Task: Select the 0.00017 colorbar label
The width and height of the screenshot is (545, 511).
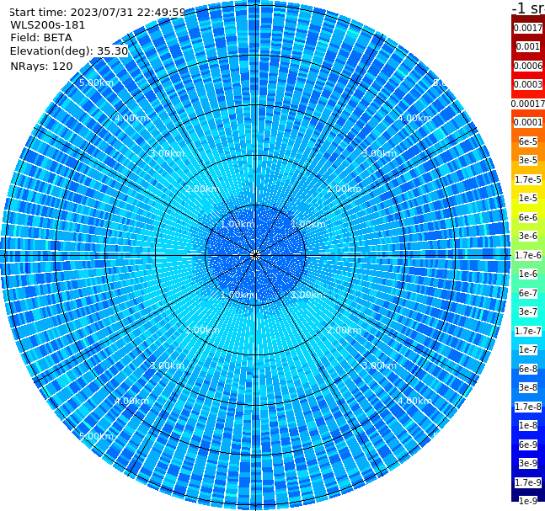Action: (x=528, y=104)
